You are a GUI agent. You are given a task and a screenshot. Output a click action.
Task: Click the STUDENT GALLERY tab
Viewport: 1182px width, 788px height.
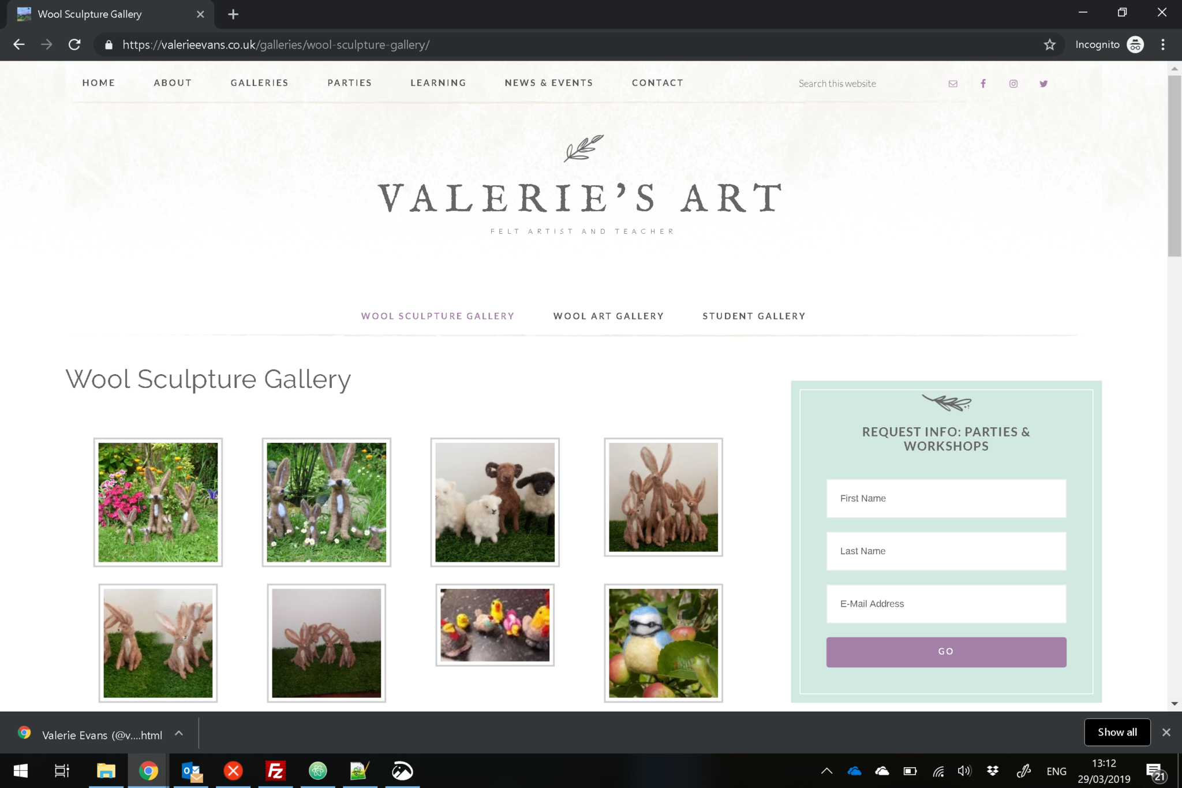(753, 315)
